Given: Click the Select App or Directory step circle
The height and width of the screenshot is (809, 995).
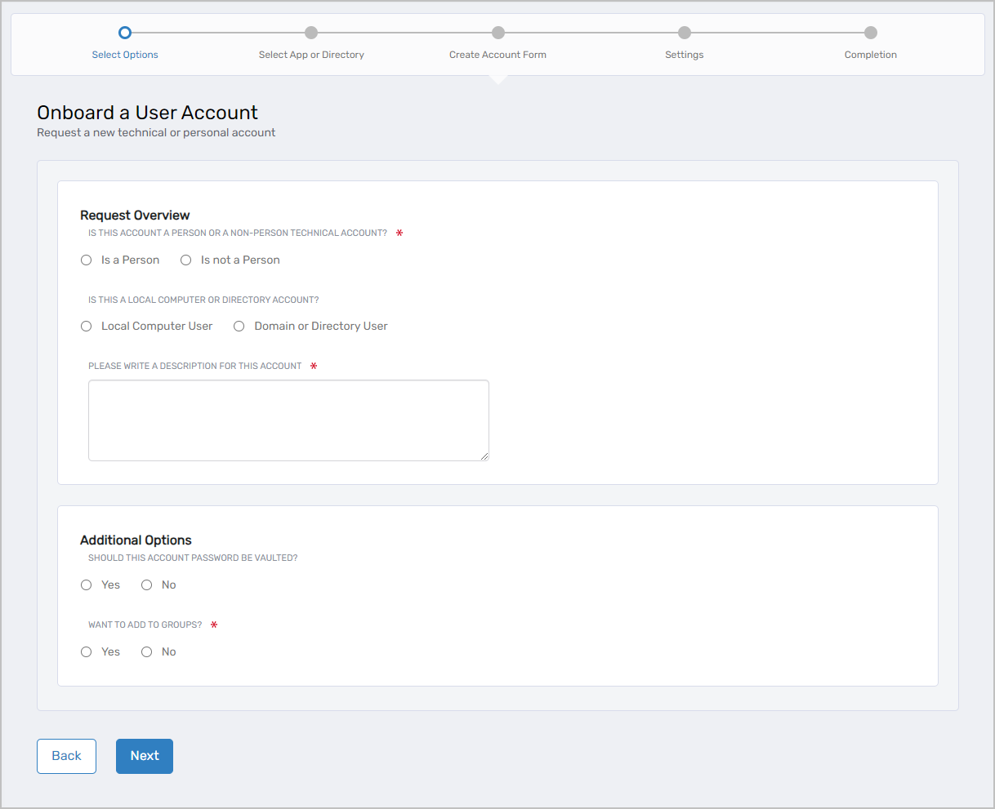Looking at the screenshot, I should [311, 33].
